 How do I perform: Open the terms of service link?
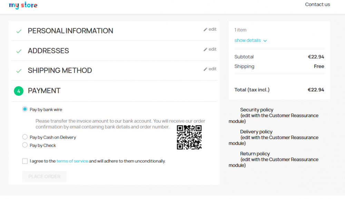(x=72, y=161)
